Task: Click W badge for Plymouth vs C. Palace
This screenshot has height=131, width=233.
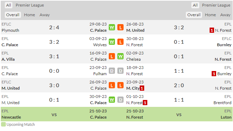Action: tap(112, 27)
